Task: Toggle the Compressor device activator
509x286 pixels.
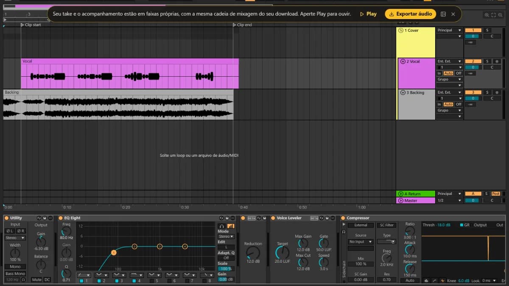Action: (343, 218)
